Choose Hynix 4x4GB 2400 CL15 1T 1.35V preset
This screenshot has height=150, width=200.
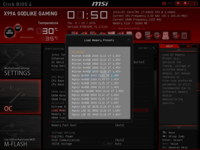pyautogui.click(x=95, y=83)
